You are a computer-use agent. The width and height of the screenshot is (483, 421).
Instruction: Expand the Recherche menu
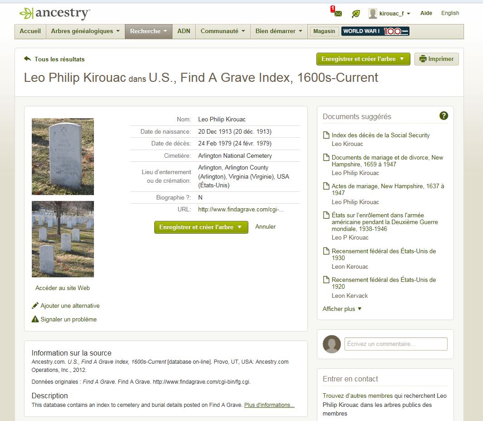(148, 31)
